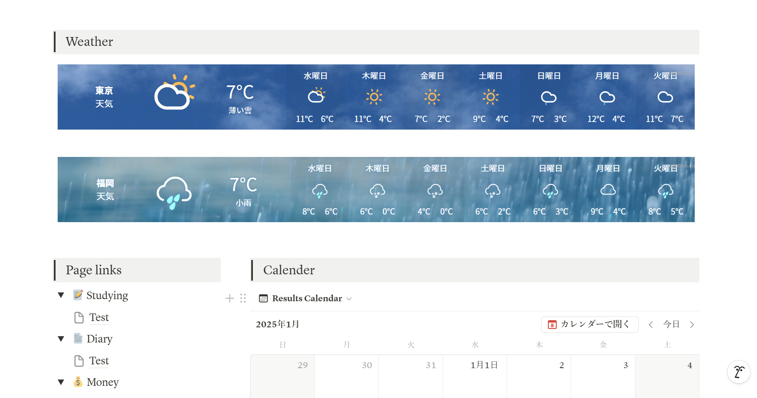Viewport: 757px width, 398px height.
Task: Click Fukuoka's 木曜日 snow forecast icon
Action: pos(377,191)
